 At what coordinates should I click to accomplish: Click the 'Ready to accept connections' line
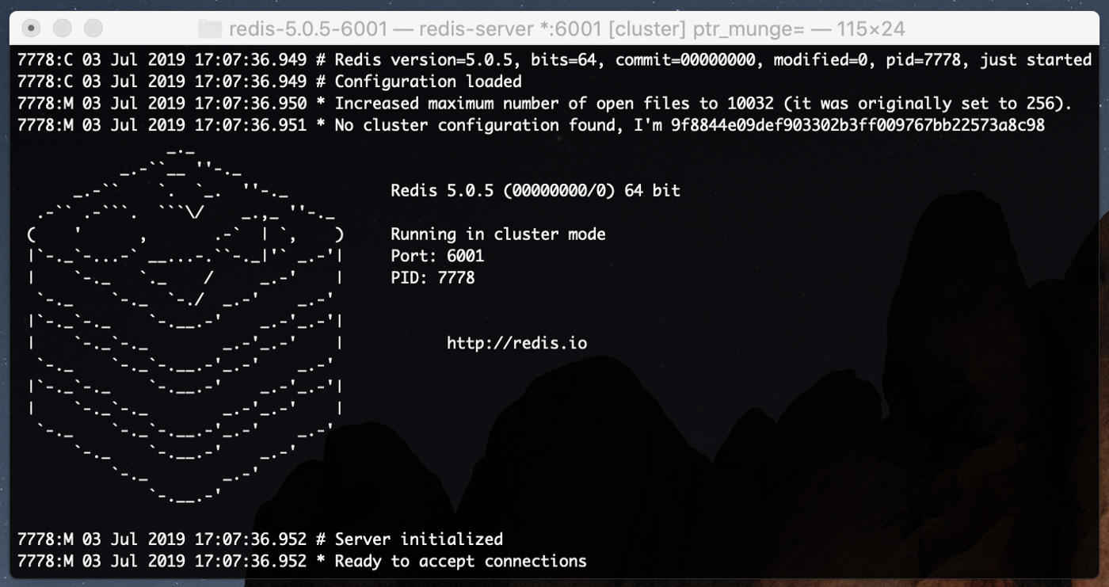point(302,562)
